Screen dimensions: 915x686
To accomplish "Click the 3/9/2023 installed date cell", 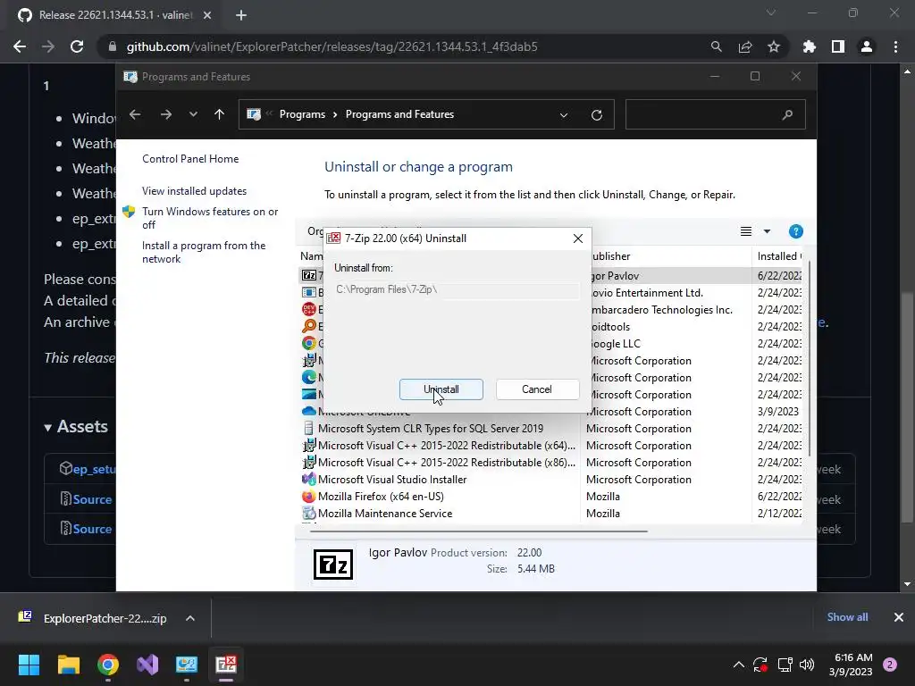I will tap(778, 412).
